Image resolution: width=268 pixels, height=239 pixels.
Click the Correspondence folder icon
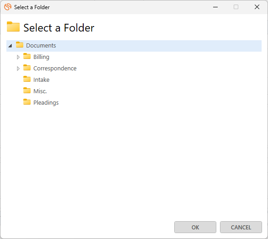[x=27, y=68]
